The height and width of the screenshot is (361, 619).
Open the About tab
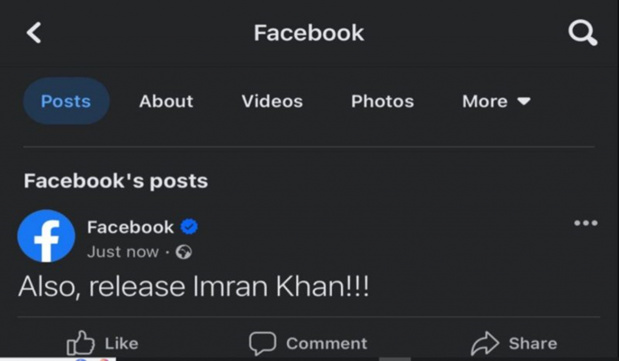pyautogui.click(x=166, y=101)
